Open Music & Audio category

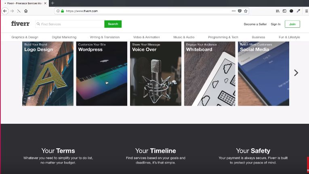click(184, 37)
